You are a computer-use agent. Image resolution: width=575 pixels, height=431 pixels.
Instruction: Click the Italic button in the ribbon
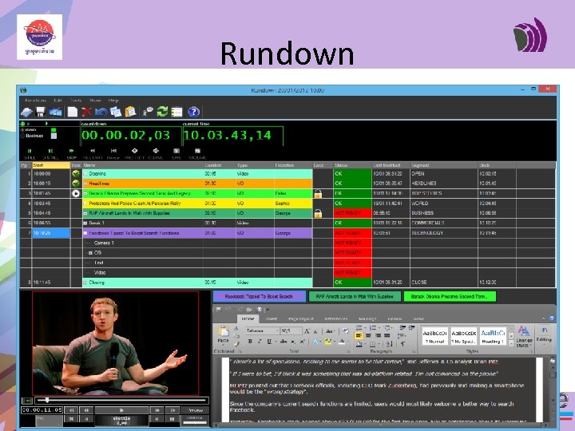tap(260, 342)
